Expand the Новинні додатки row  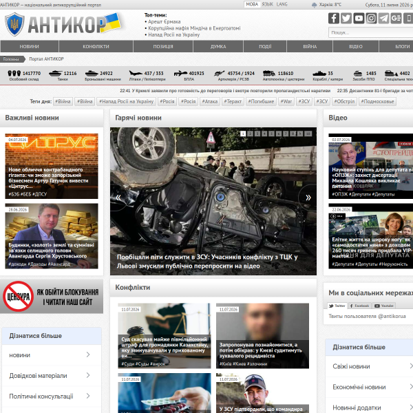(369, 407)
